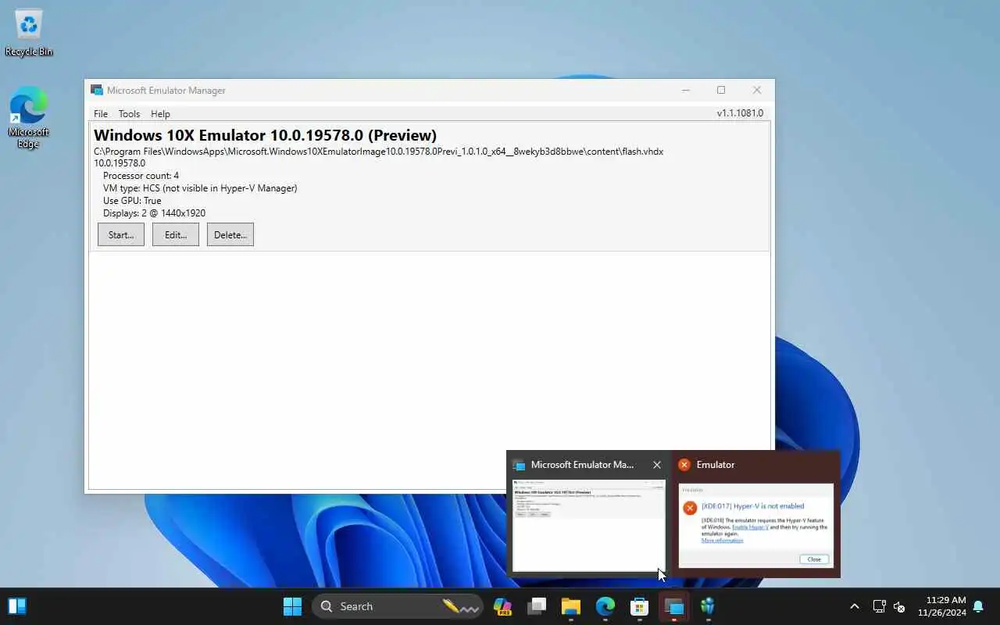The image size is (1000, 625).
Task: Select the Microsoft Edge desktop shortcut
Action: [29, 117]
